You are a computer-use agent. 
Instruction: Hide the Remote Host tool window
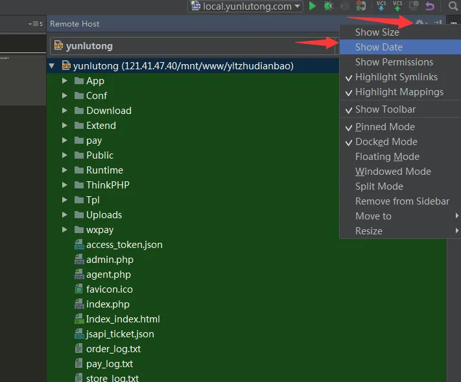pyautogui.click(x=438, y=23)
